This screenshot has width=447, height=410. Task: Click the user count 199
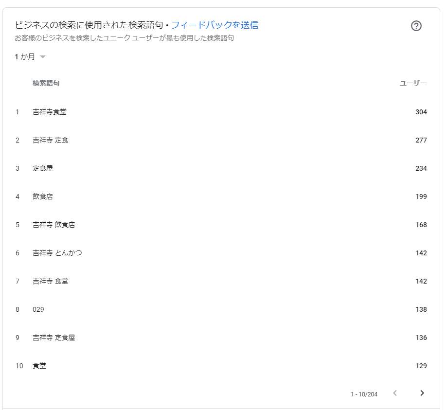[421, 196]
